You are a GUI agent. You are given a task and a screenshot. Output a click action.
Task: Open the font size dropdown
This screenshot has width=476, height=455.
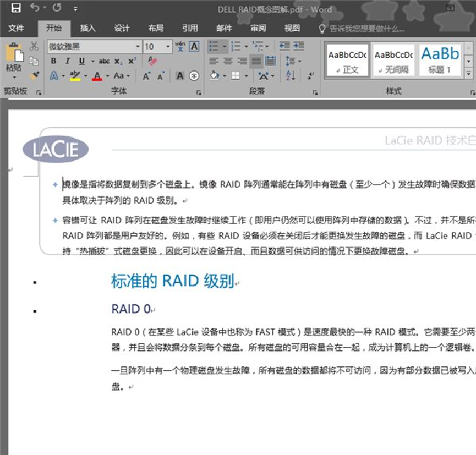point(167,47)
